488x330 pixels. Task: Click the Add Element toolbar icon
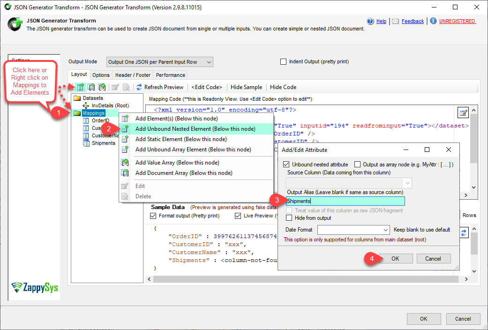click(81, 87)
